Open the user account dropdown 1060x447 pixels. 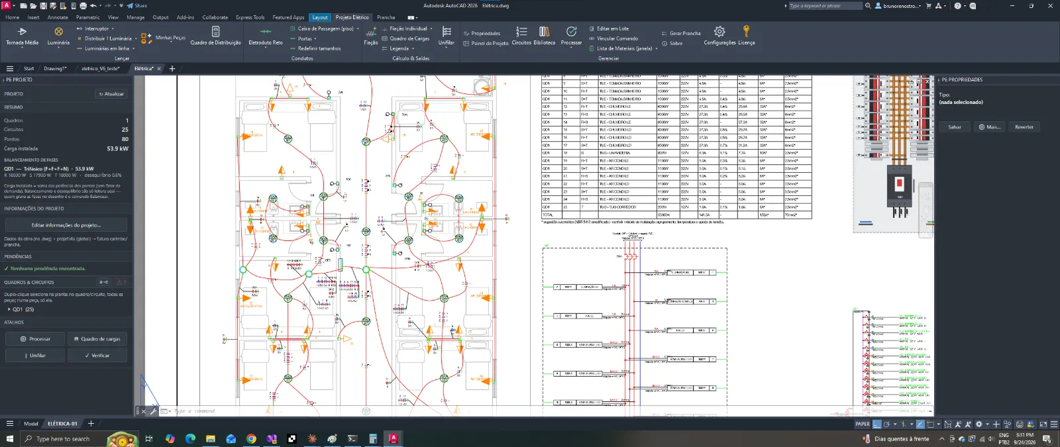click(898, 5)
